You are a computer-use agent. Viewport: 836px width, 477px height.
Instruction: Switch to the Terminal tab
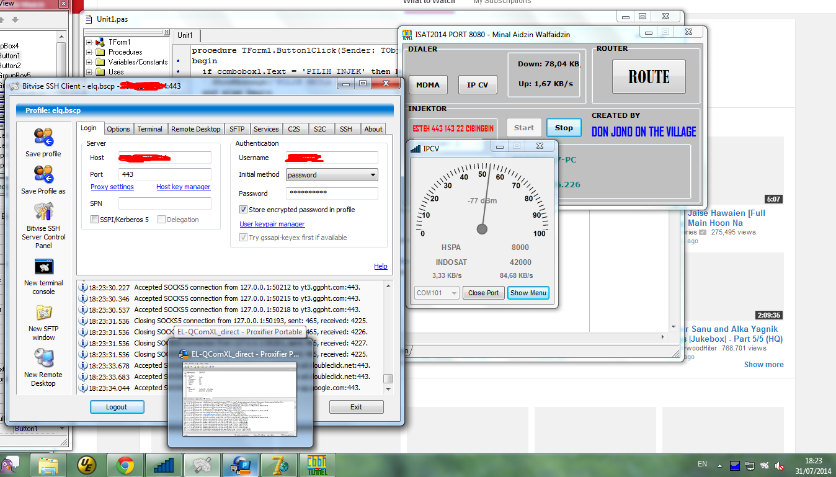point(149,129)
